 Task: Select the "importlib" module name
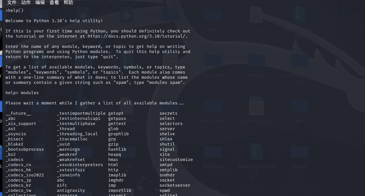pos(120,191)
